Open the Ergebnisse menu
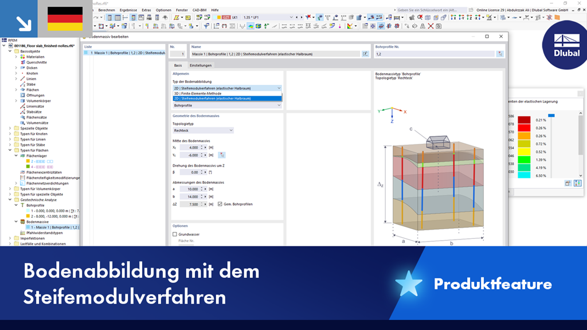587x330 pixels. [x=128, y=10]
